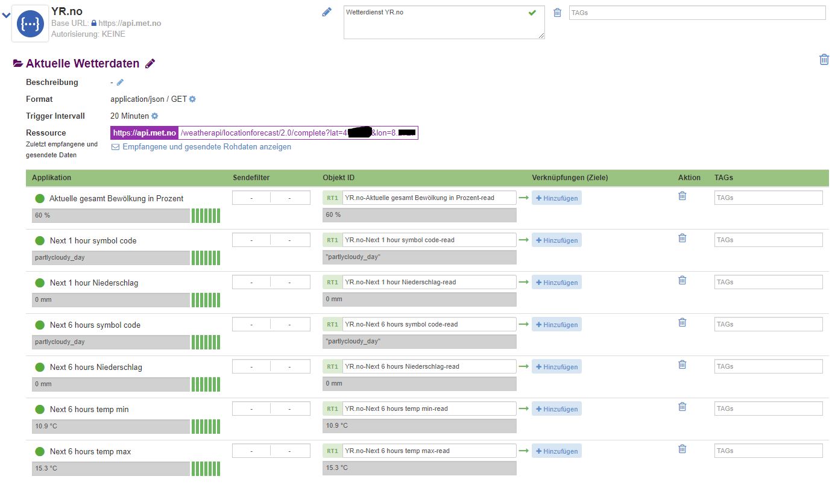Click Hinzufügen for Next 6 hours Niederschlag
The height and width of the screenshot is (485, 832).
tap(556, 367)
